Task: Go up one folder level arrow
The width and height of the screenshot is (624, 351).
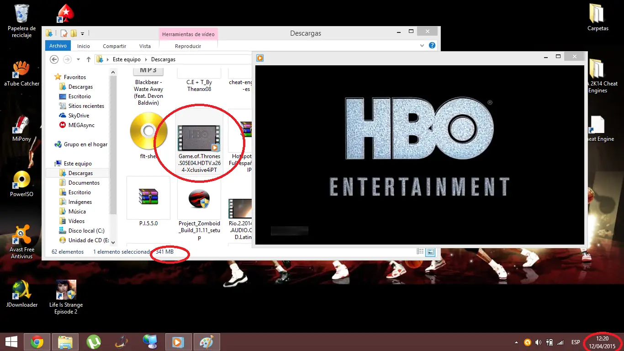Action: tap(89, 59)
